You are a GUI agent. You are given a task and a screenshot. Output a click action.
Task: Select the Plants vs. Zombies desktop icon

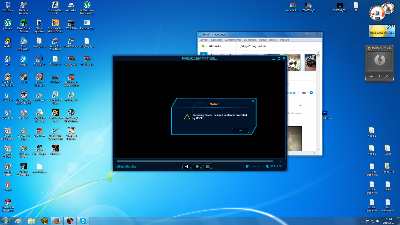24,8
